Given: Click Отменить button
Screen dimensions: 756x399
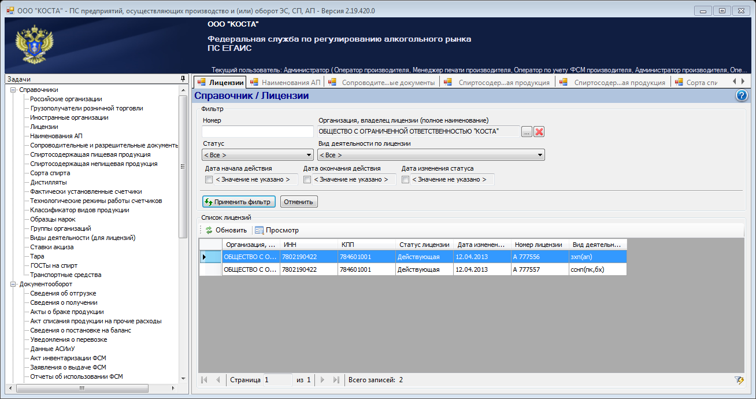Looking at the screenshot, I should click(299, 202).
